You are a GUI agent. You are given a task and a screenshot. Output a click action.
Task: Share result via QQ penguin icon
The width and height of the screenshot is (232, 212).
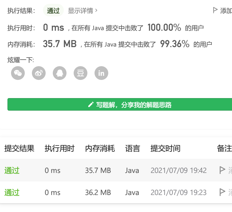(60, 73)
